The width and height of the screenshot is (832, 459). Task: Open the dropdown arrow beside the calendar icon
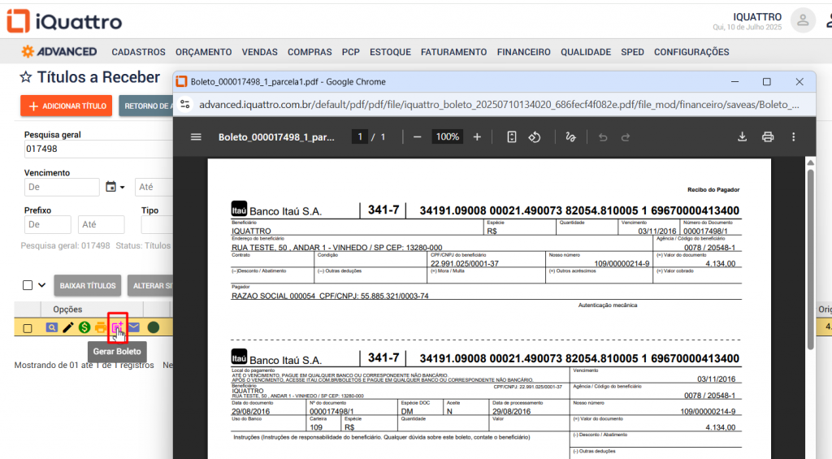(123, 188)
